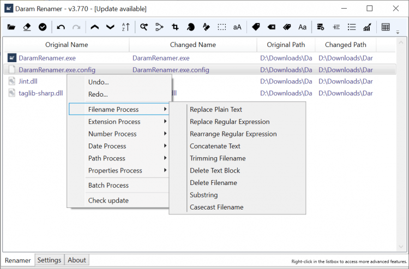The image size is (409, 269).
Task: Expand the Filename Process submenu
Action: [x=119, y=109]
